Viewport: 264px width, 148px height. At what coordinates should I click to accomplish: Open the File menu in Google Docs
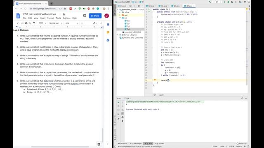tap(25, 18)
